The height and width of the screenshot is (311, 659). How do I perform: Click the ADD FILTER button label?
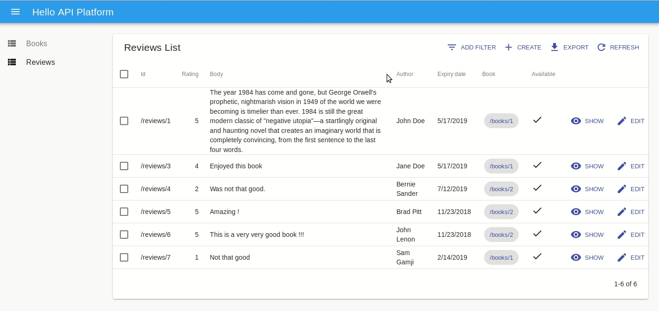tap(478, 48)
